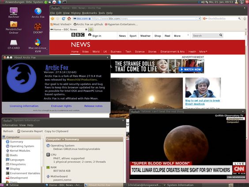Open the View menu in System Information

click(x=23, y=125)
